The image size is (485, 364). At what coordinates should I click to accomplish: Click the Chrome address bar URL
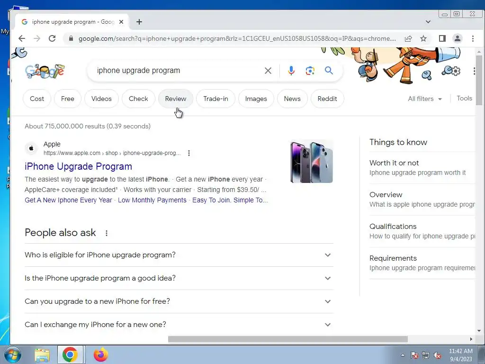pos(237,38)
